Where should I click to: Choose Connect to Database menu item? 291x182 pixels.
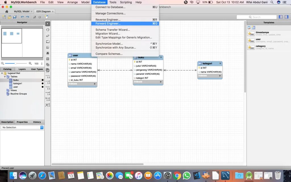pos(125,7)
